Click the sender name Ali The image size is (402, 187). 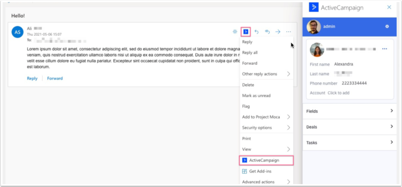[x=29, y=29]
